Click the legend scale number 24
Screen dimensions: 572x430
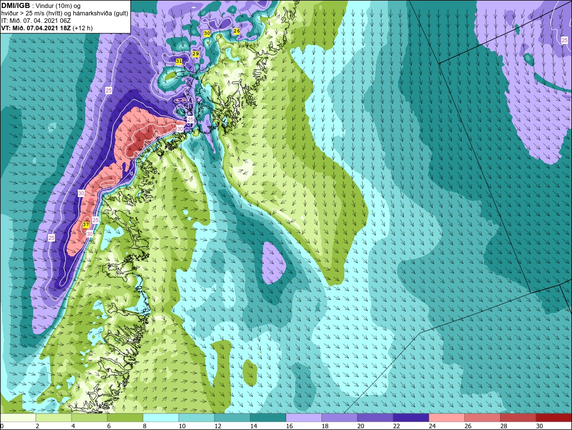click(432, 426)
